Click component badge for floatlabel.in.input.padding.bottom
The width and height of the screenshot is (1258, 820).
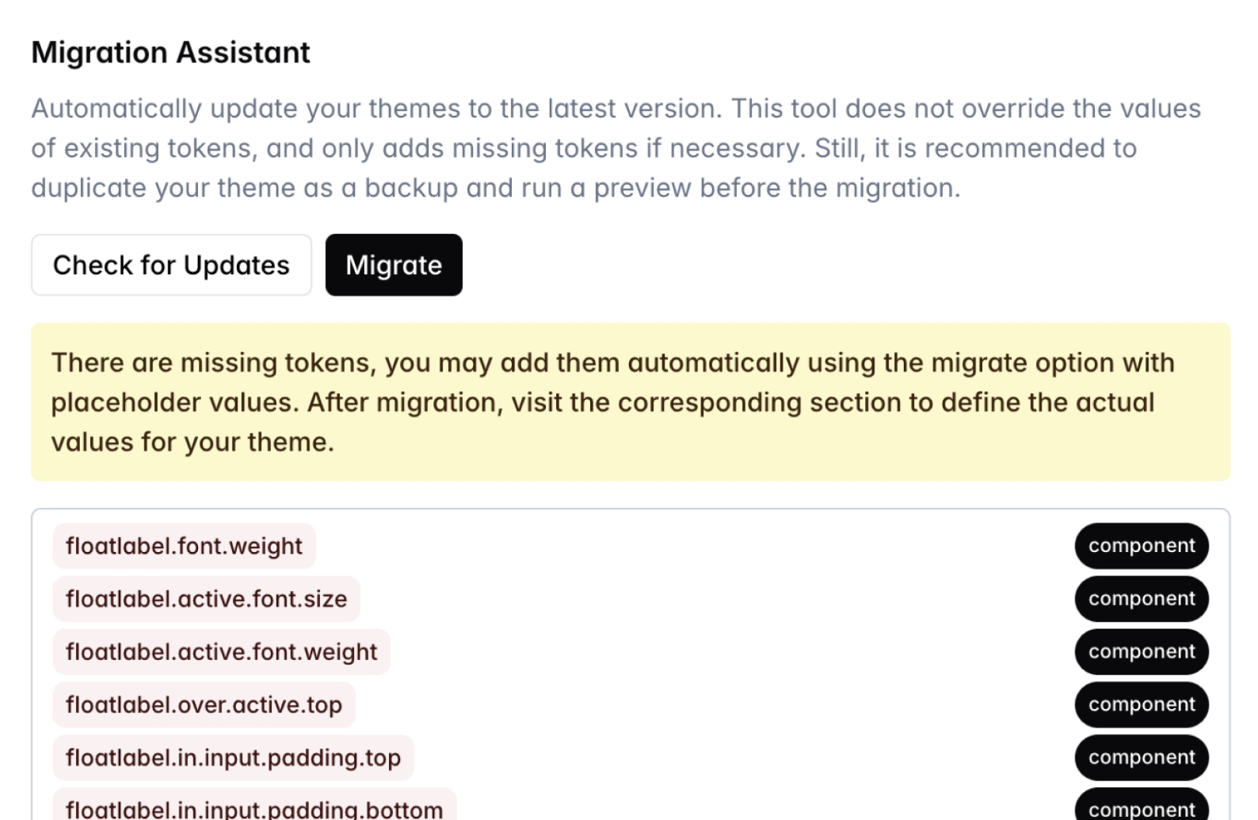[x=1141, y=808]
